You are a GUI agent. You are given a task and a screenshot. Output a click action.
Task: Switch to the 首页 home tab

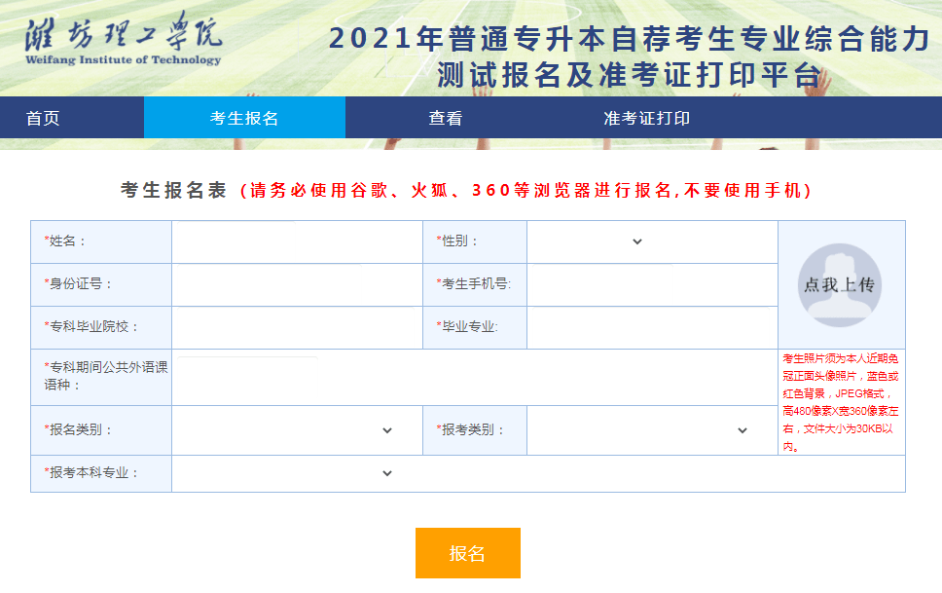click(44, 118)
